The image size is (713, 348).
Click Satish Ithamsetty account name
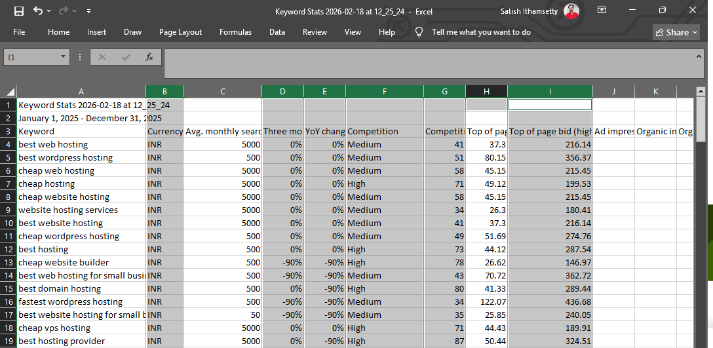529,11
